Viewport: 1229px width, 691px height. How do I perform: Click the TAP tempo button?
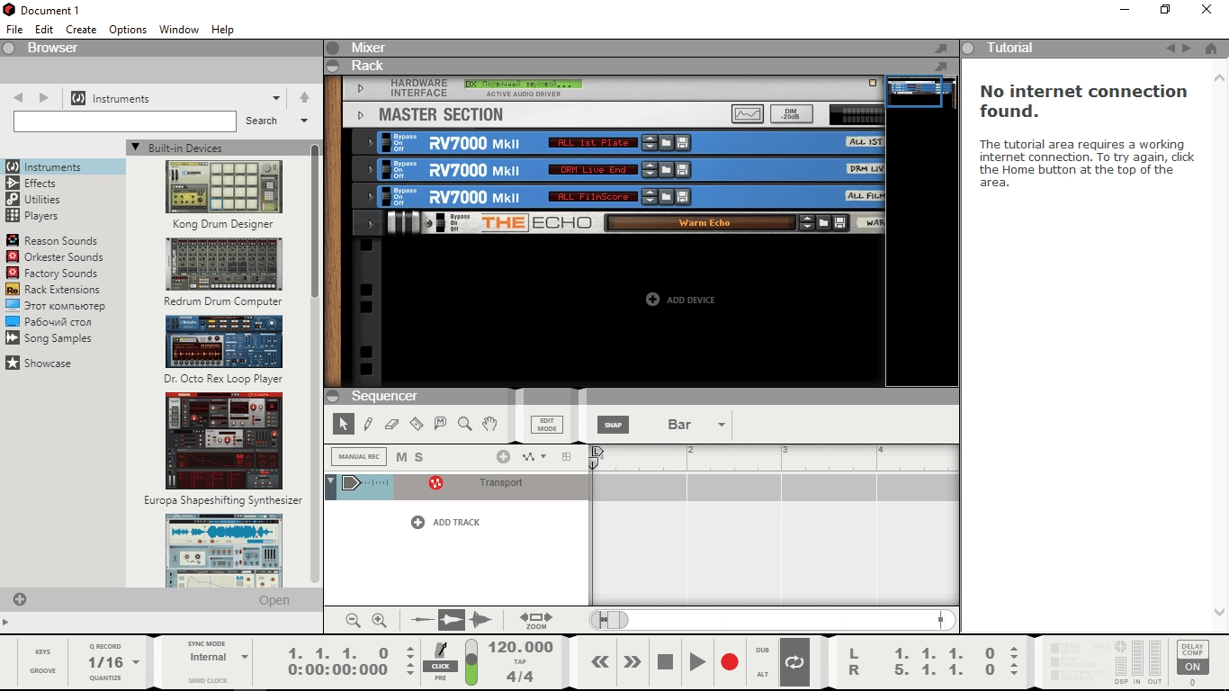click(x=520, y=661)
